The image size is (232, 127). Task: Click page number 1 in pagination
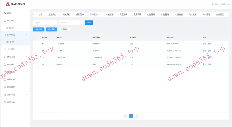131,116
